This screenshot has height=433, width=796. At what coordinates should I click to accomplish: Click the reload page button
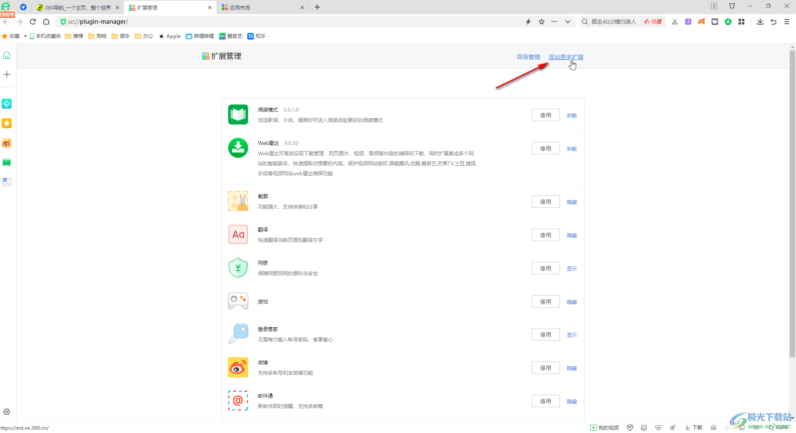(x=33, y=22)
